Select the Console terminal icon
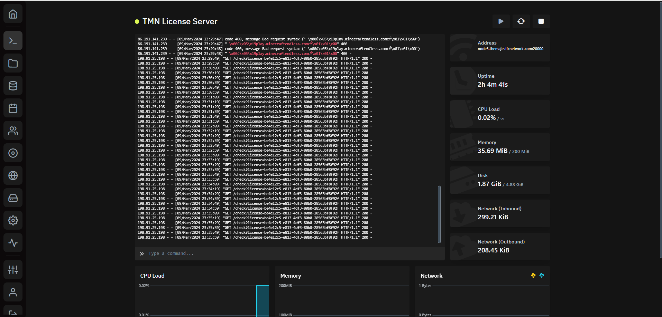The width and height of the screenshot is (662, 317). click(x=13, y=41)
